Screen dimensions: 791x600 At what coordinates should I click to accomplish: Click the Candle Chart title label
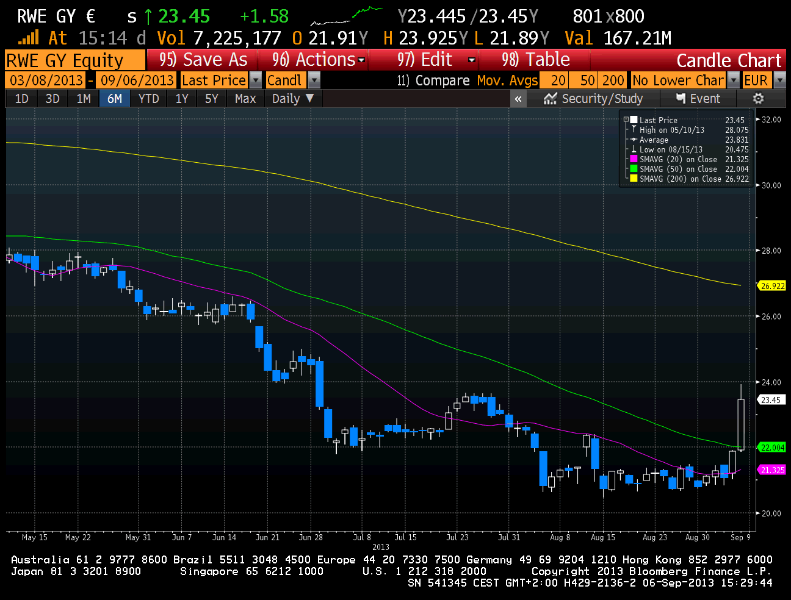[x=729, y=60]
